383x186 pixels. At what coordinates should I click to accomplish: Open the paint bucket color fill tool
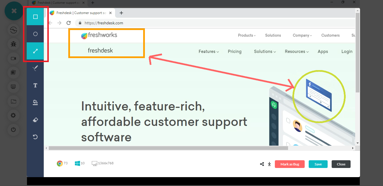pyautogui.click(x=35, y=102)
